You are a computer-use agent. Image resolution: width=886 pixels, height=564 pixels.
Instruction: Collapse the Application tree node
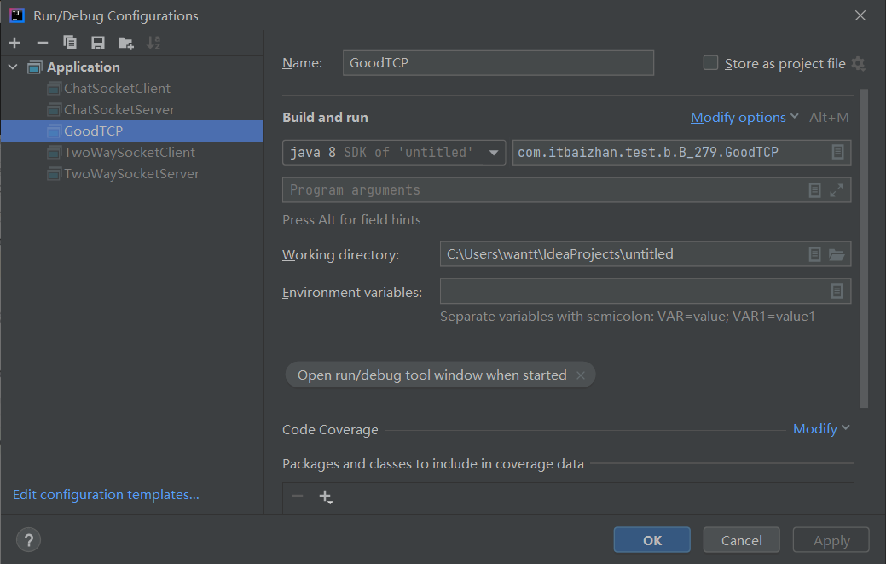[13, 67]
